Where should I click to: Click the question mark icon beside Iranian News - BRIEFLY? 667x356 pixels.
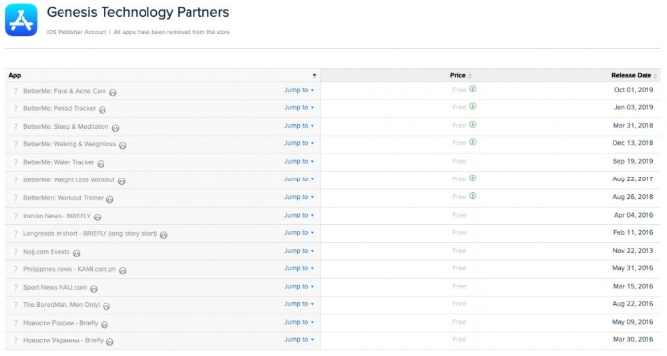(x=16, y=216)
